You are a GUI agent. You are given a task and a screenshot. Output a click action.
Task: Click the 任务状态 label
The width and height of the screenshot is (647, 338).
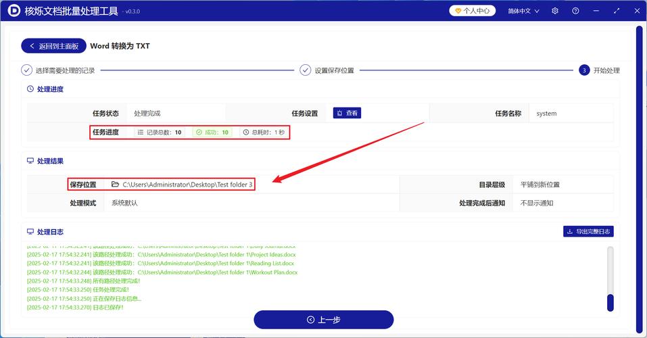point(105,114)
